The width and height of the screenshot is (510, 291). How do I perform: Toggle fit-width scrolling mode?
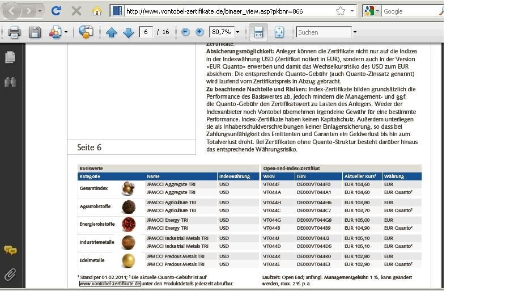coord(258,32)
